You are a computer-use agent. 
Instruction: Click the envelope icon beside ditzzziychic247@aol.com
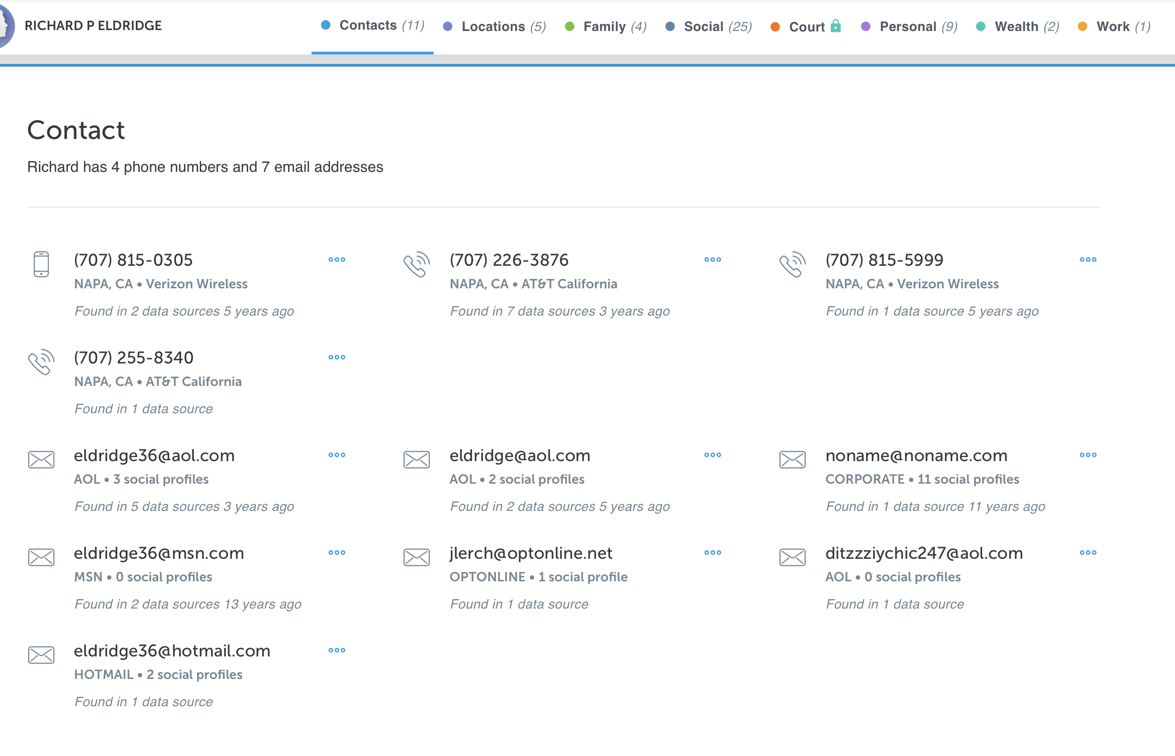pyautogui.click(x=793, y=557)
